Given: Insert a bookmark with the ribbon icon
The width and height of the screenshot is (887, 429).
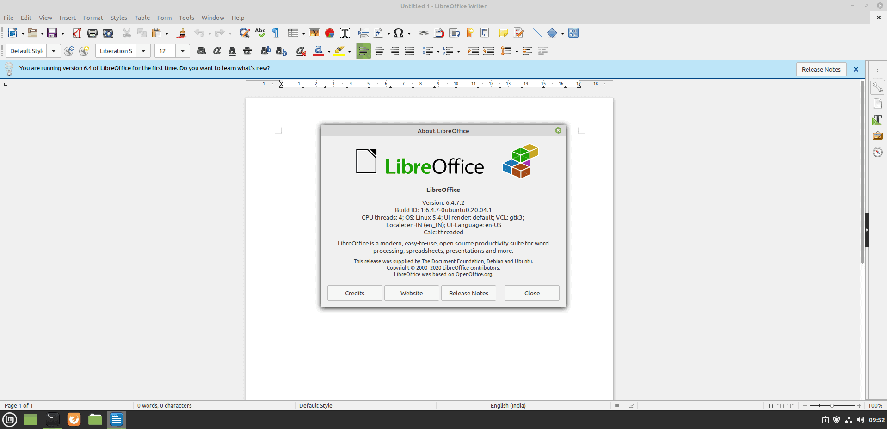Looking at the screenshot, I should [470, 33].
